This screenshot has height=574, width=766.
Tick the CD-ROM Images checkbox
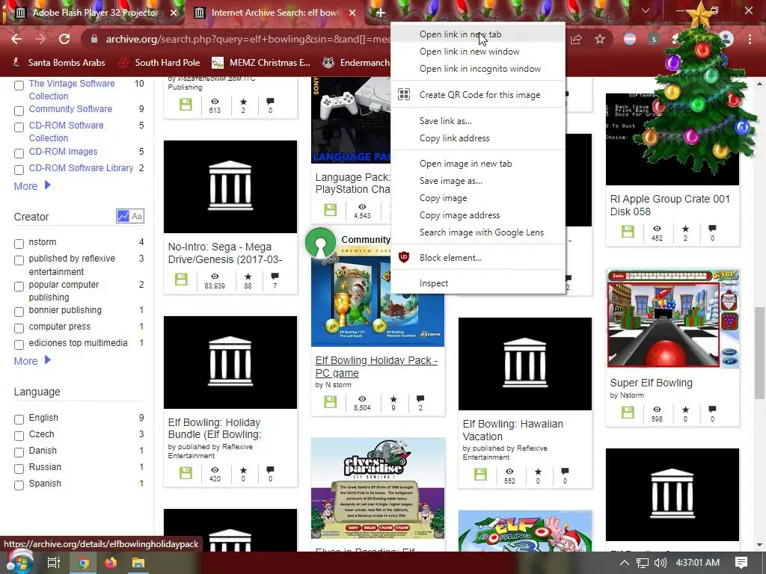[x=19, y=153]
